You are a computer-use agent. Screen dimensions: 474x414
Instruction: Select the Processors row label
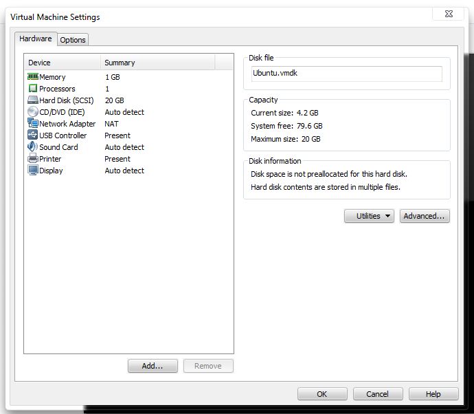[x=57, y=89]
